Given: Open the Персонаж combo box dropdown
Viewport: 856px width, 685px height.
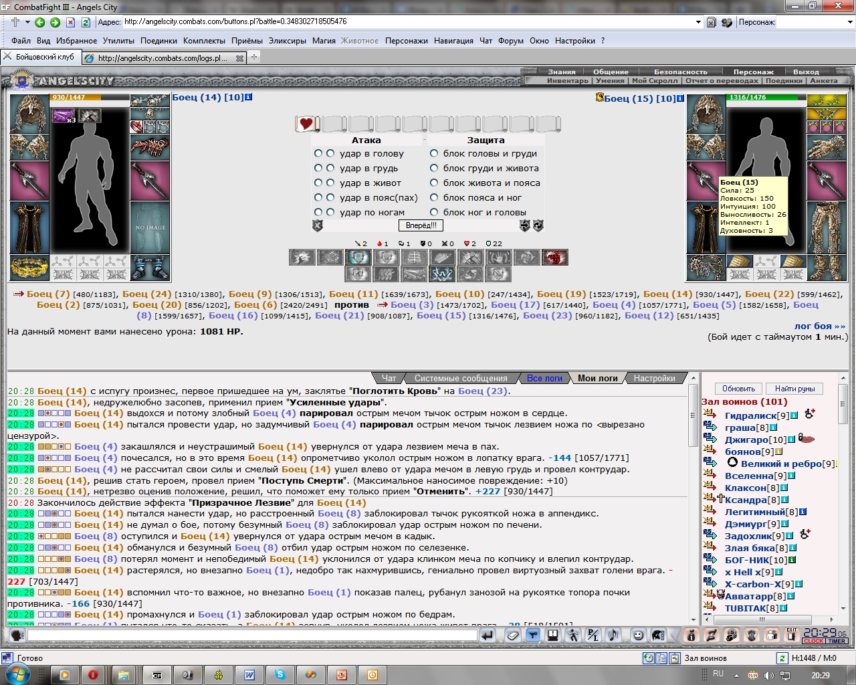Looking at the screenshot, I should pyautogui.click(x=850, y=22).
